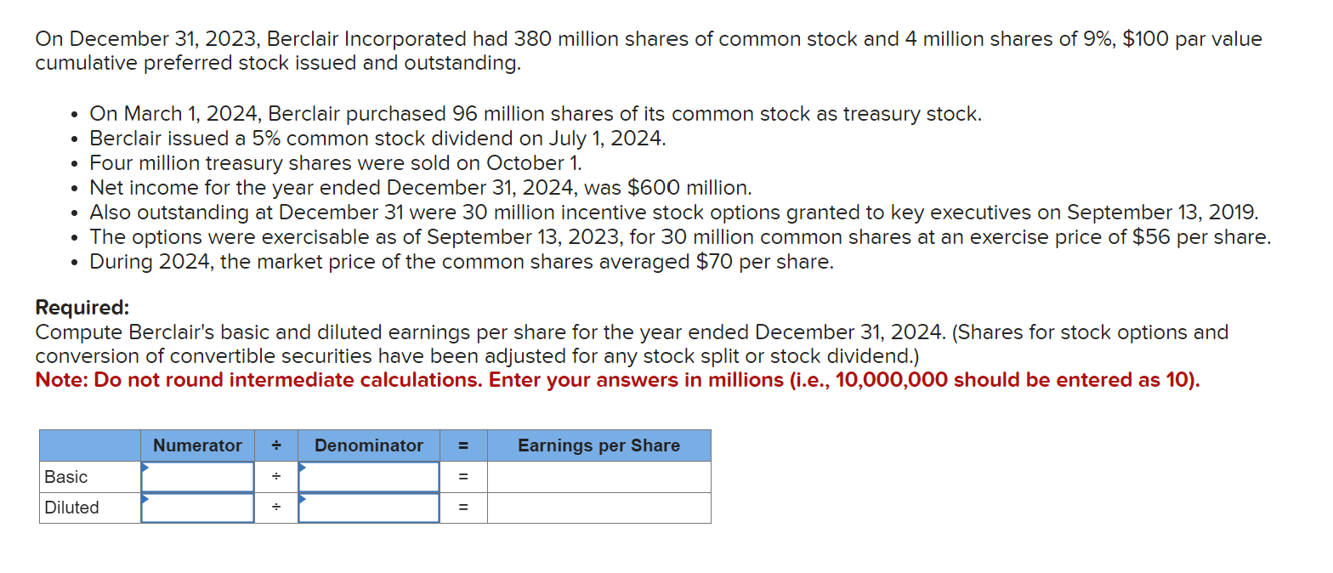Click the equals symbol in the Basic row
The height and width of the screenshot is (573, 1333).
pos(463,477)
